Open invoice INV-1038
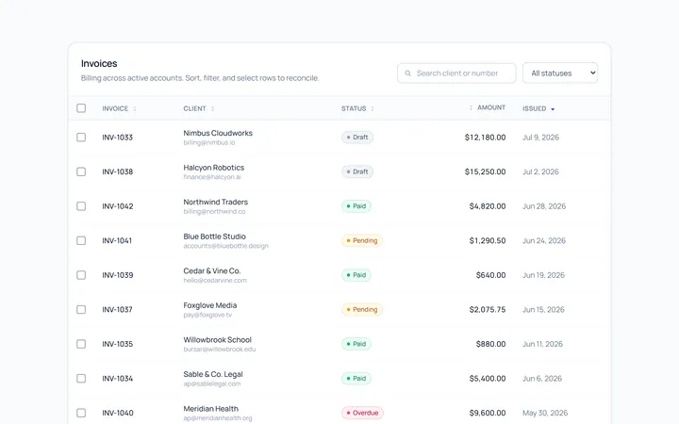The image size is (679, 424). click(x=117, y=171)
